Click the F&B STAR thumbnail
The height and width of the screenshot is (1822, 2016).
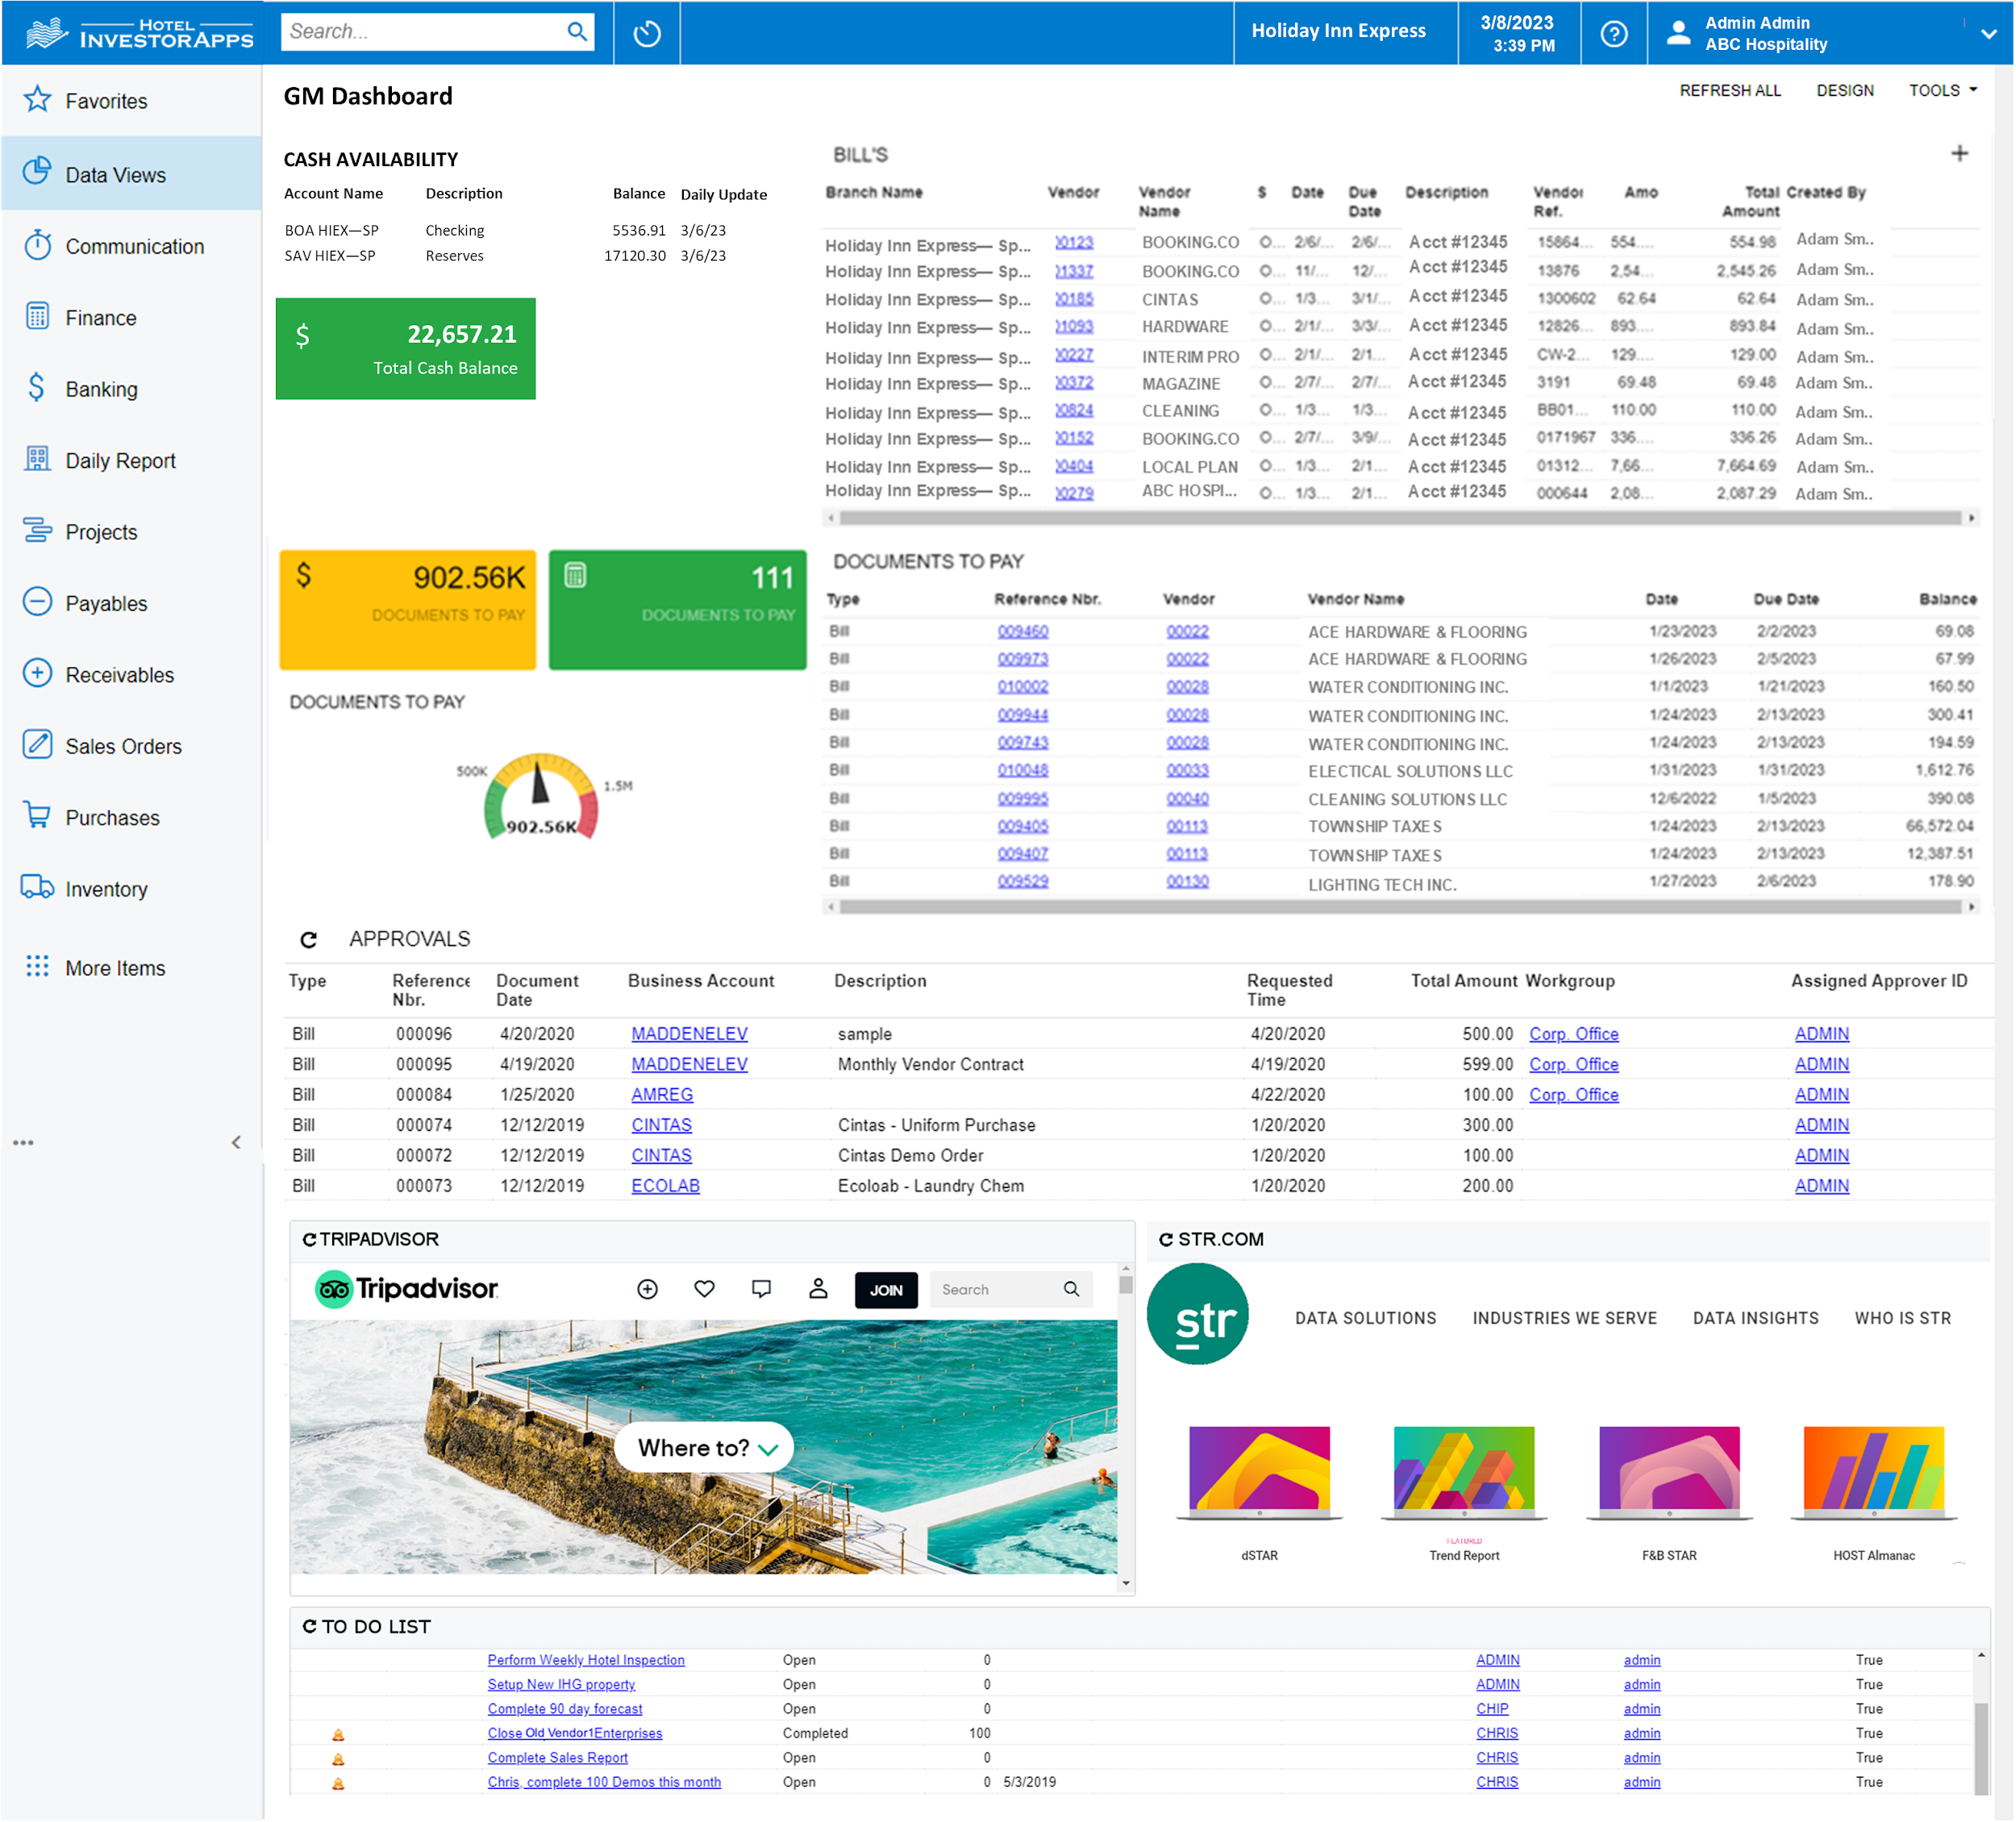click(x=1668, y=1473)
